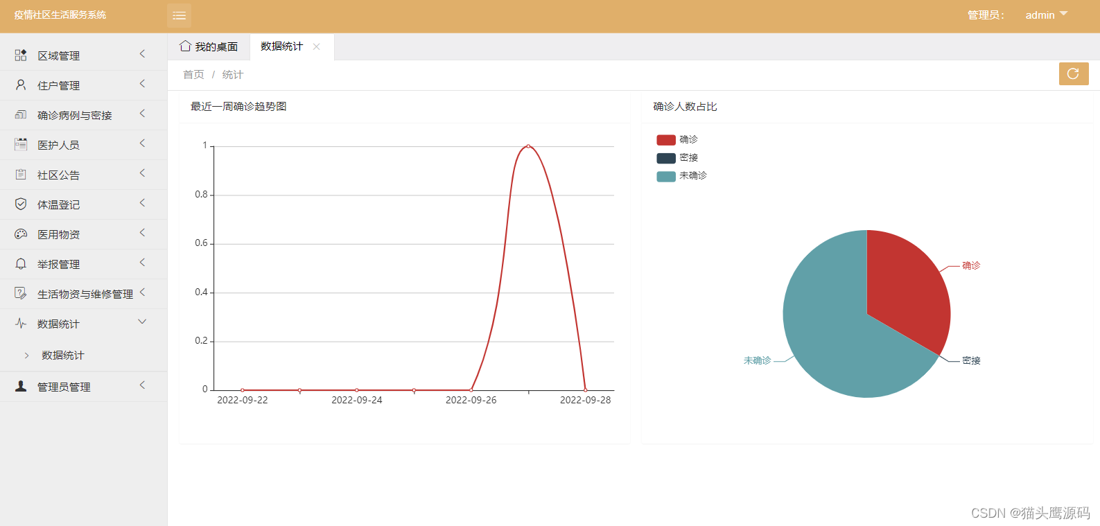Image resolution: width=1100 pixels, height=526 pixels.
Task: Expand the 医用物资 menu chevron
Action: 142,232
